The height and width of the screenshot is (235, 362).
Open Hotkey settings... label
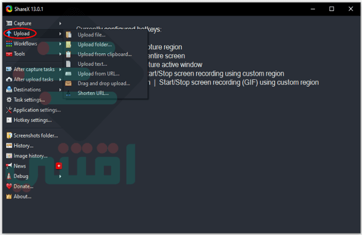tap(32, 120)
